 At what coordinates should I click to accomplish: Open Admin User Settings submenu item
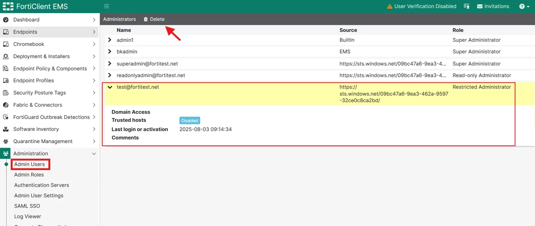(39, 195)
